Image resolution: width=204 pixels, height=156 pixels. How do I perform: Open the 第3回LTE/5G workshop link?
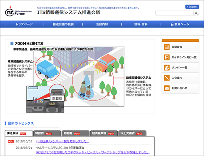coord(93,152)
